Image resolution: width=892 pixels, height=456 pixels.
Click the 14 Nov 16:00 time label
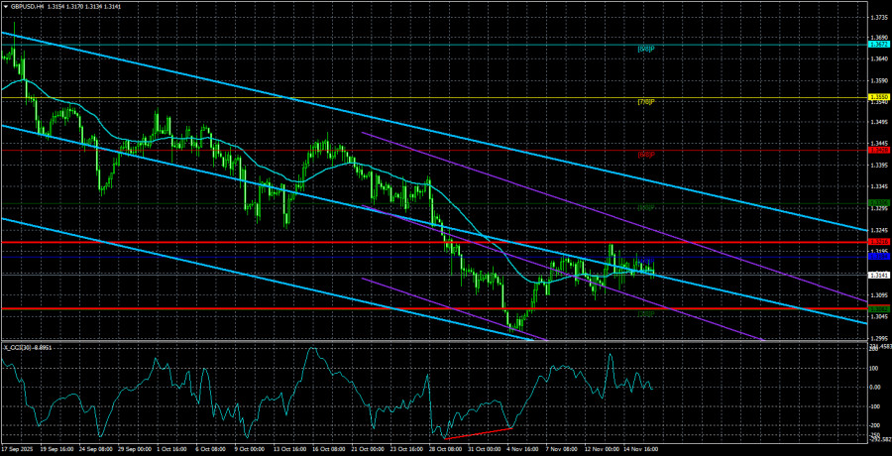[x=641, y=450]
